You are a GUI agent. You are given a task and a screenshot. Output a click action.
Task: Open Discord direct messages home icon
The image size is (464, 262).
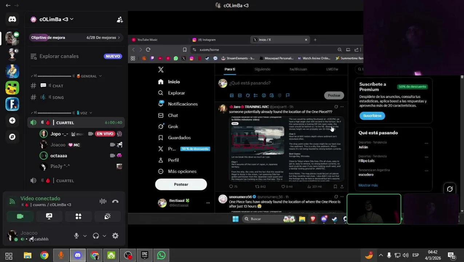point(12,19)
